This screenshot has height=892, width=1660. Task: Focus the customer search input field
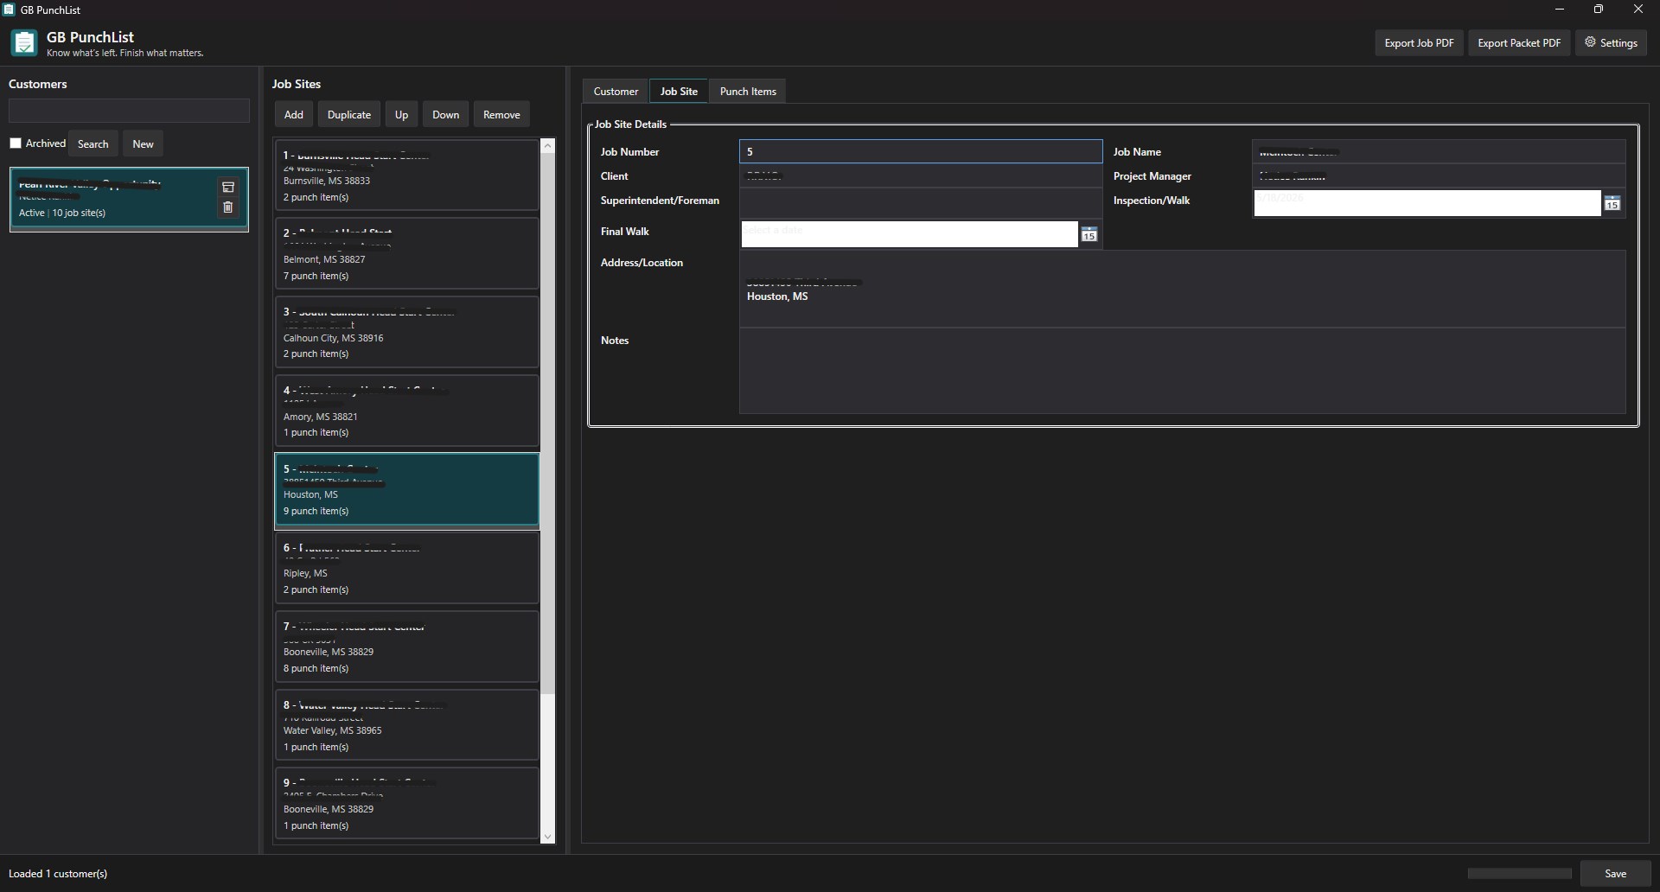coord(129,111)
